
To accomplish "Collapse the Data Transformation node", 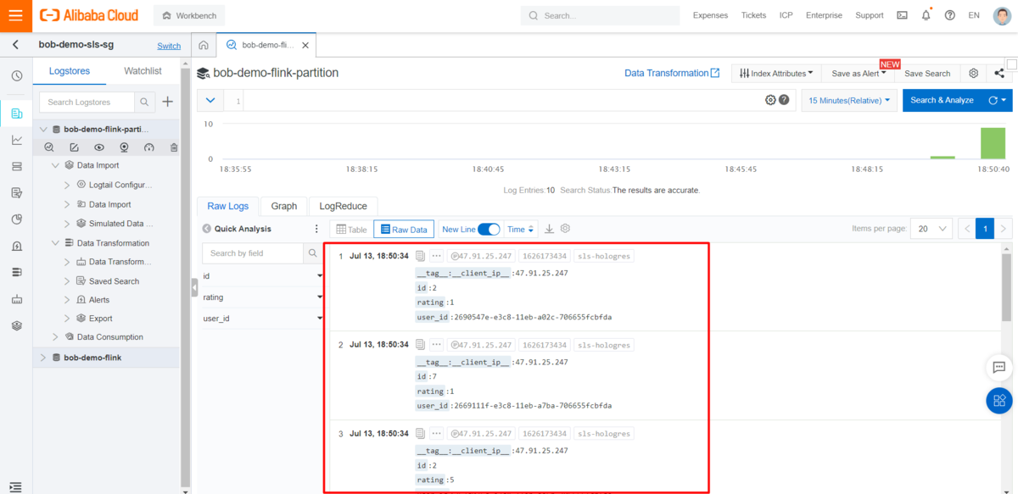I will pyautogui.click(x=56, y=243).
